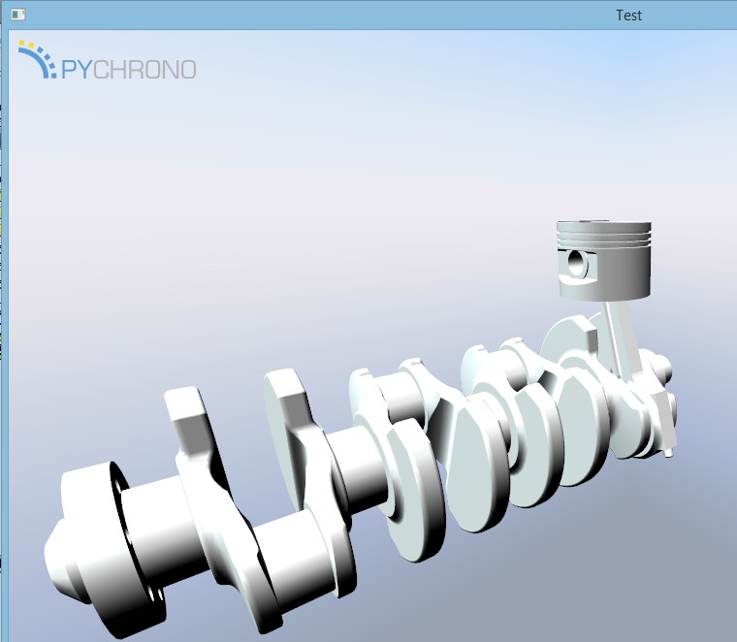737x642 pixels.
Task: Click the piston ring grooves
Action: pos(604,236)
